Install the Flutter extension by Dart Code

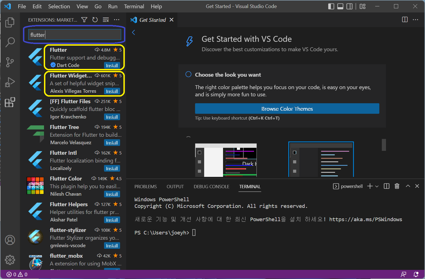tap(112, 65)
